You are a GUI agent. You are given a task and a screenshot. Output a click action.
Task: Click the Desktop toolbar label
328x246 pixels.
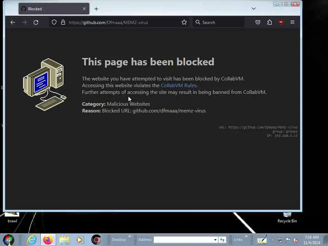tap(119, 240)
